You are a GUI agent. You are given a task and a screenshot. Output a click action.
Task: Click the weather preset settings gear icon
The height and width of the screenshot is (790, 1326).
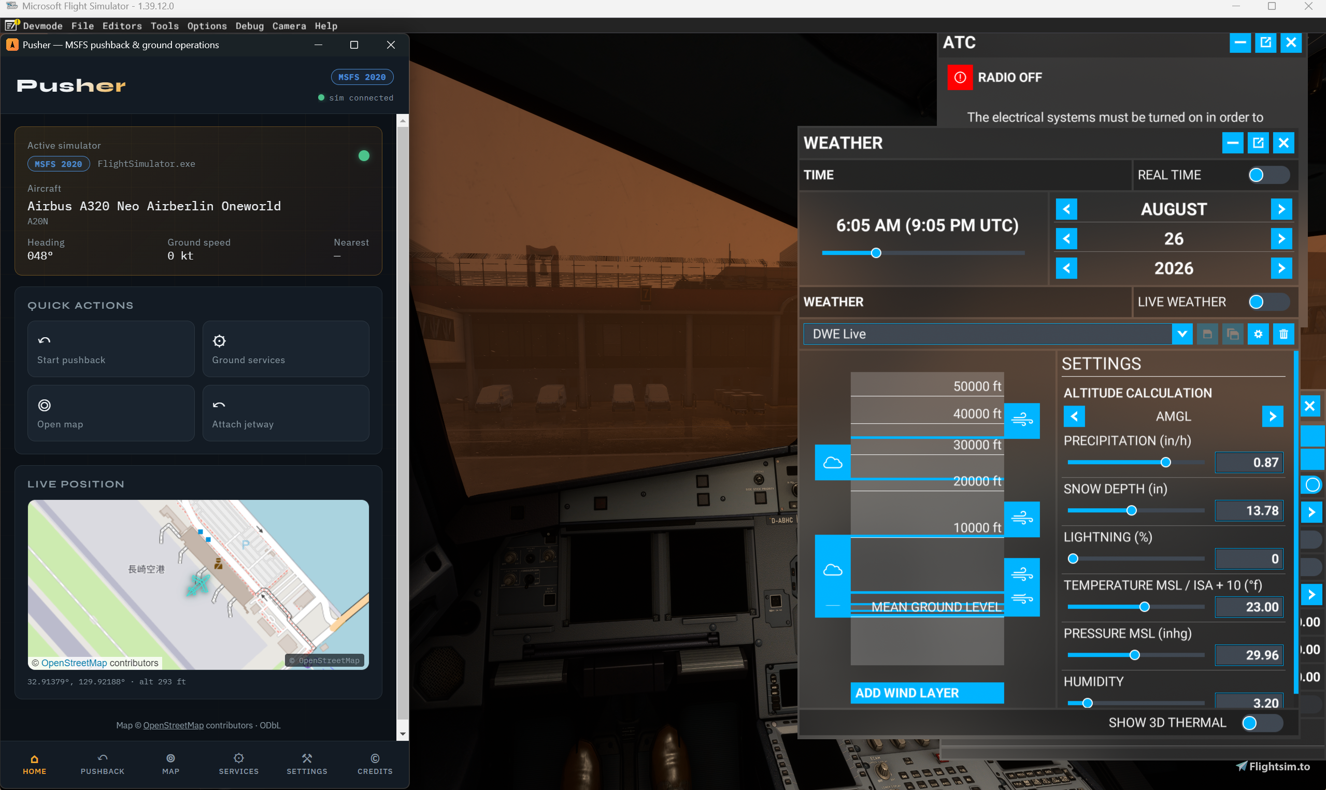(1258, 334)
